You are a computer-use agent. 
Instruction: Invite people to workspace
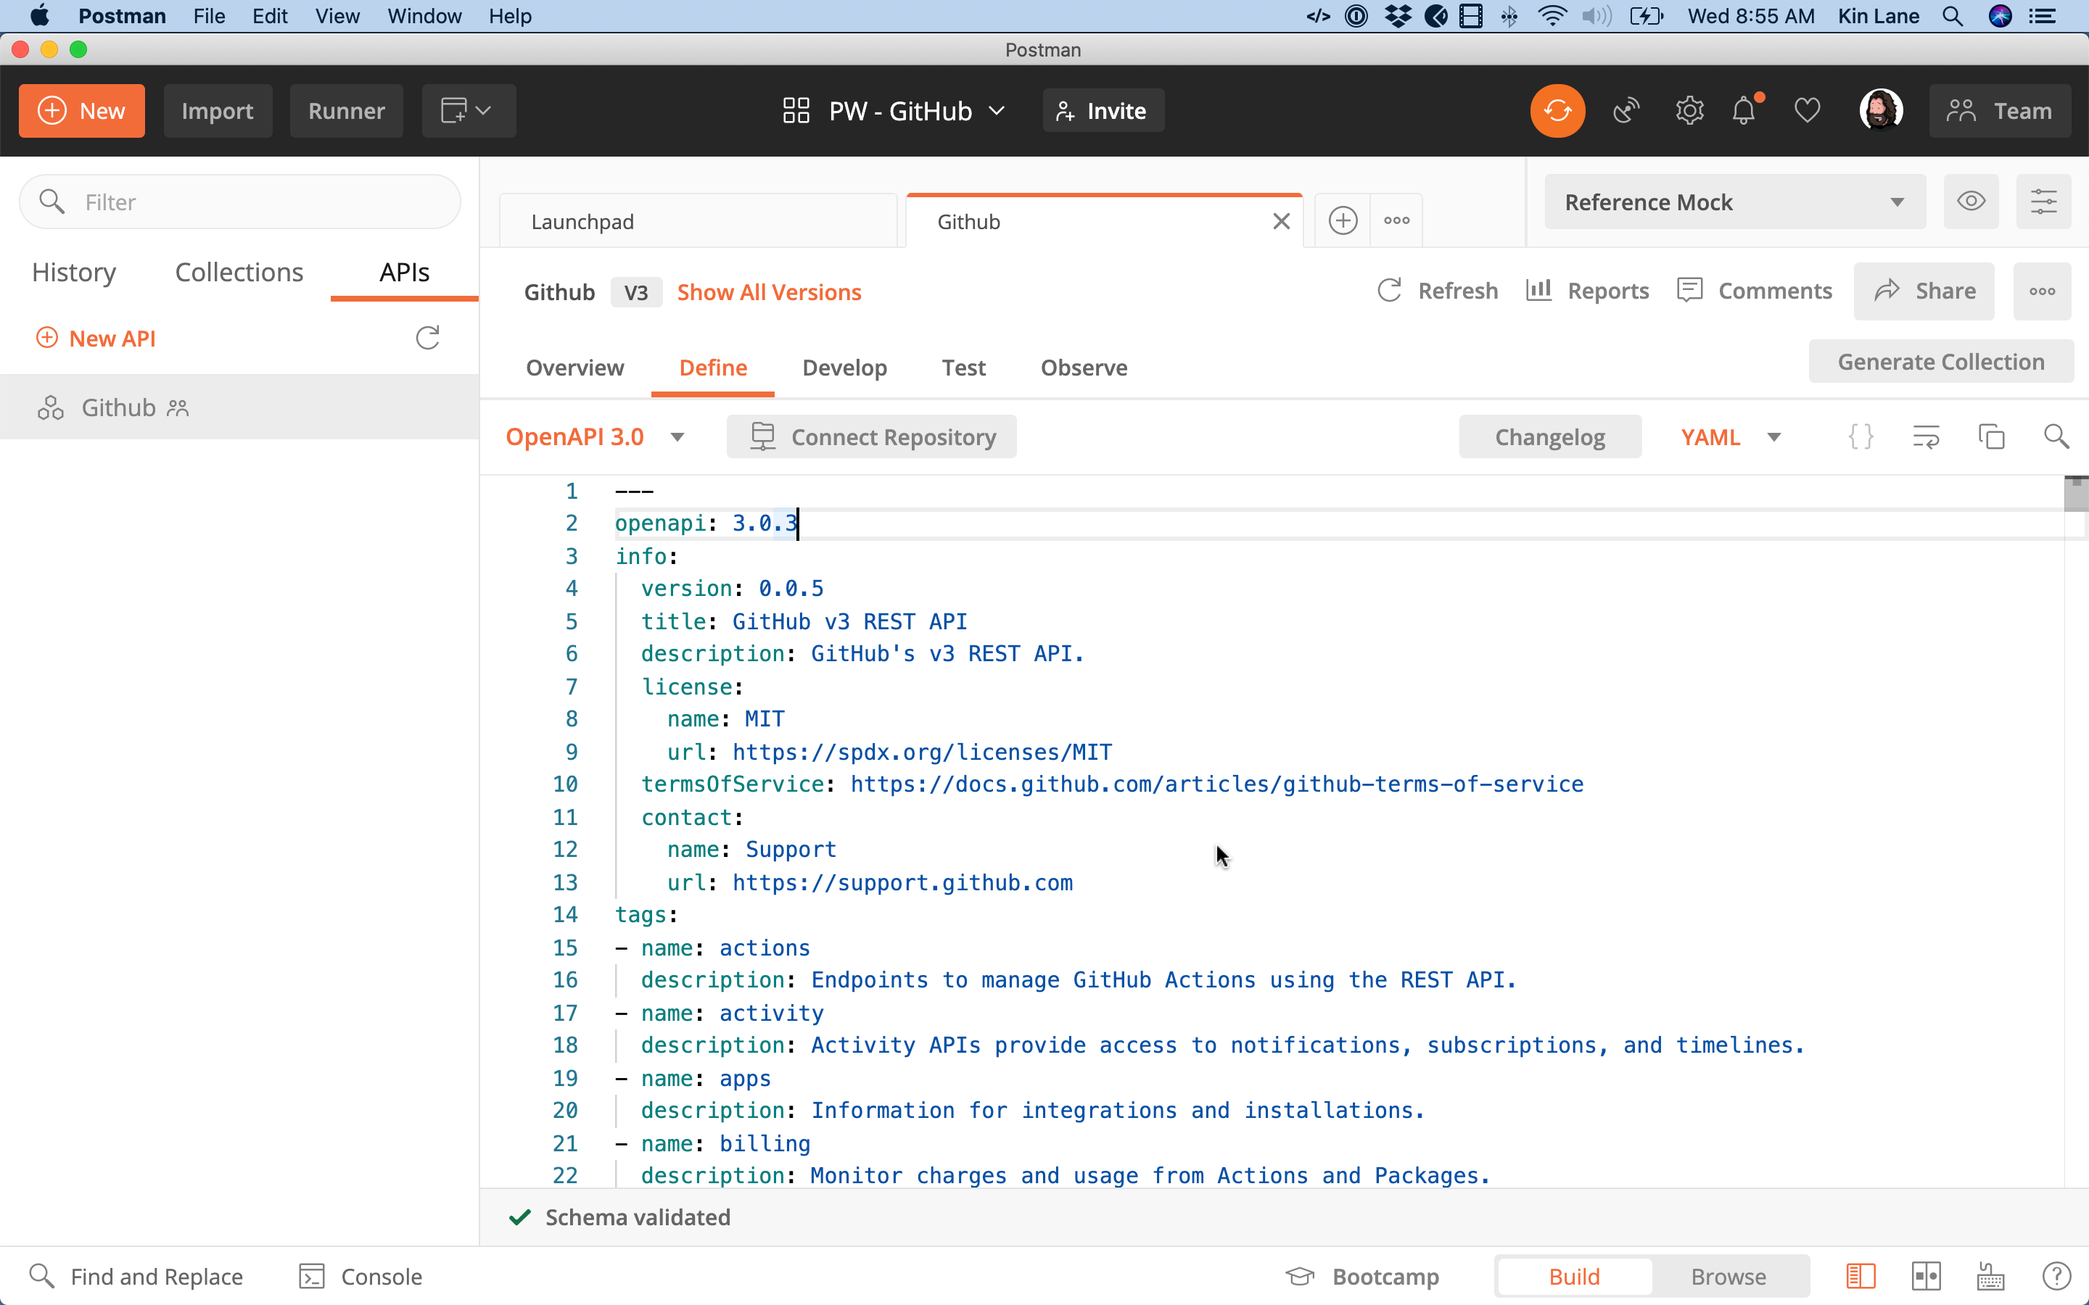pos(1103,110)
